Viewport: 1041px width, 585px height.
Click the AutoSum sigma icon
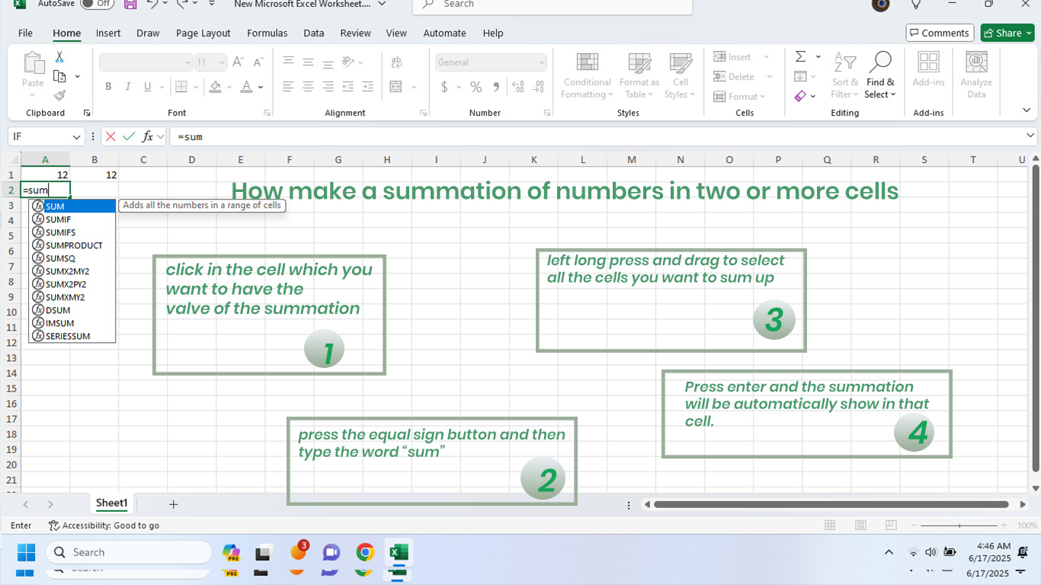coord(801,57)
